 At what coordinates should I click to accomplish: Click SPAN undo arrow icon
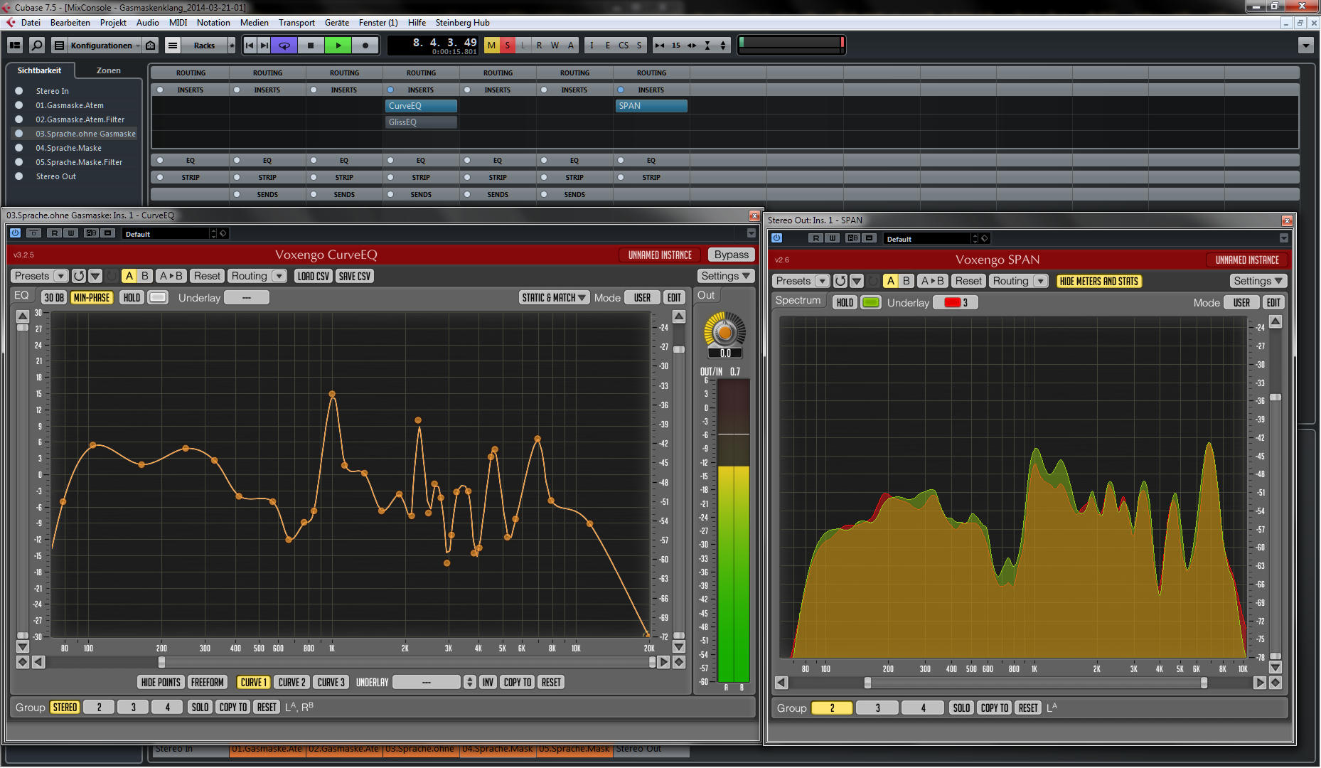(840, 281)
